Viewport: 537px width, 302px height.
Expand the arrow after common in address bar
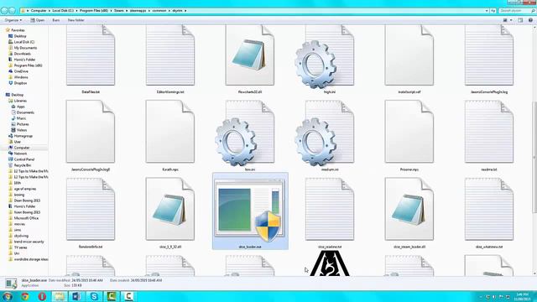point(169,11)
